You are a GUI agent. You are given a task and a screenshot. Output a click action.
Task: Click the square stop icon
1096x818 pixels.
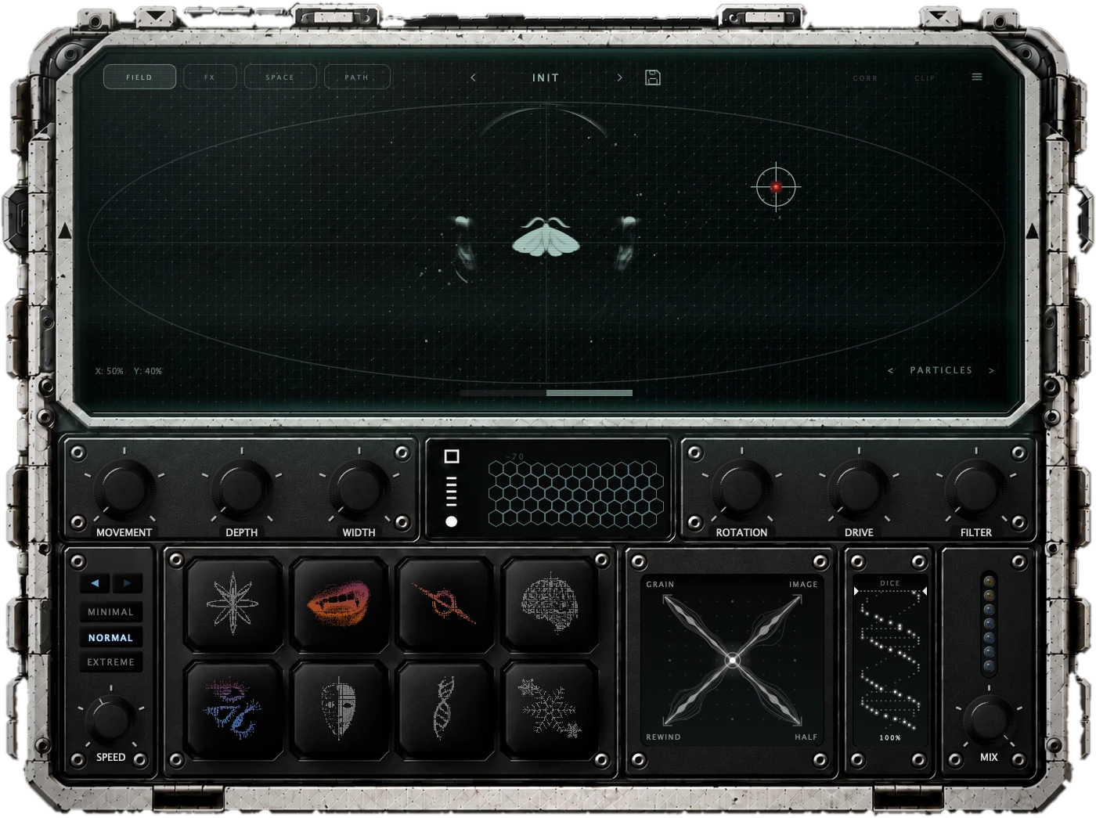pos(452,456)
